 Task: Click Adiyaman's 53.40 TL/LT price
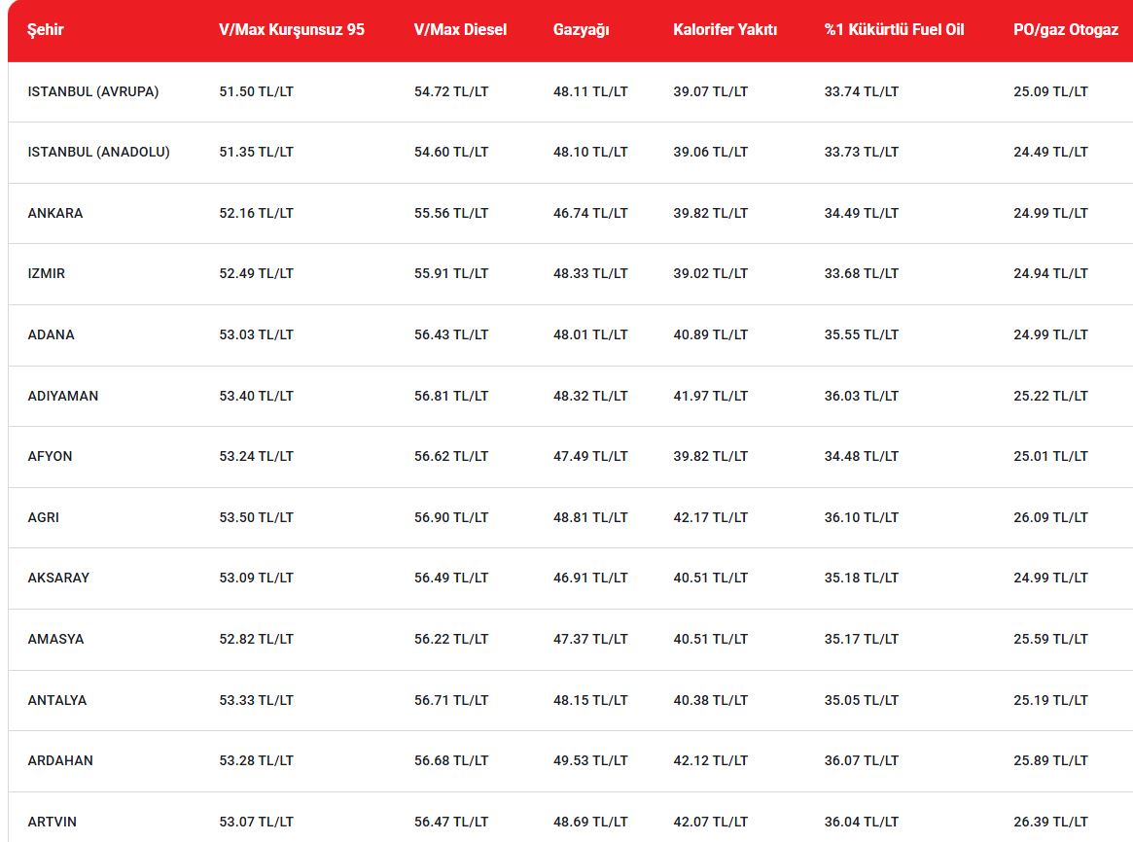[257, 396]
